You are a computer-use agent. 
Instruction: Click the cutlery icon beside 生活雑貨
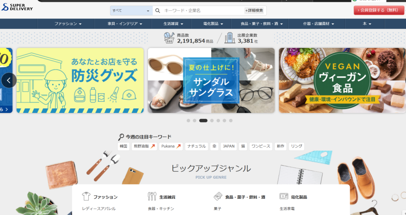click(x=152, y=196)
